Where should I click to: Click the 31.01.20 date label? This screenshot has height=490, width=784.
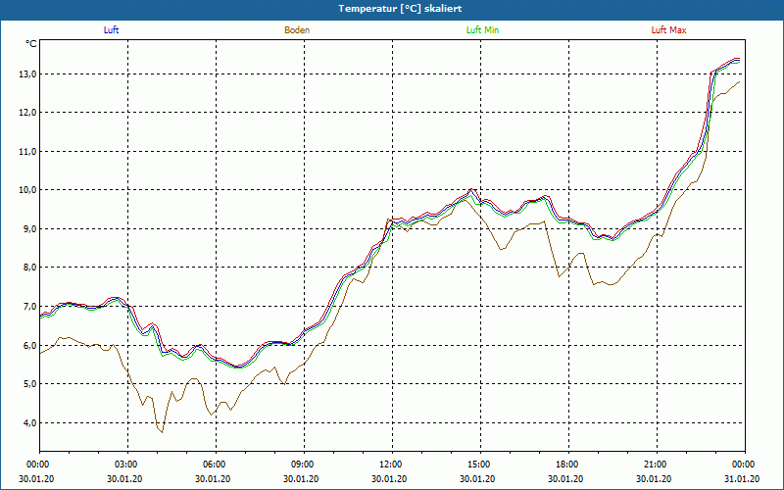click(x=742, y=478)
